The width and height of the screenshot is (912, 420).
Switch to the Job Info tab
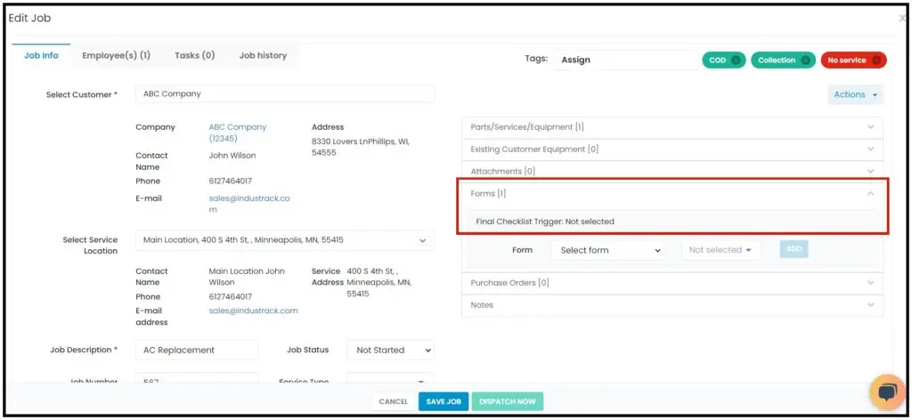pos(41,56)
